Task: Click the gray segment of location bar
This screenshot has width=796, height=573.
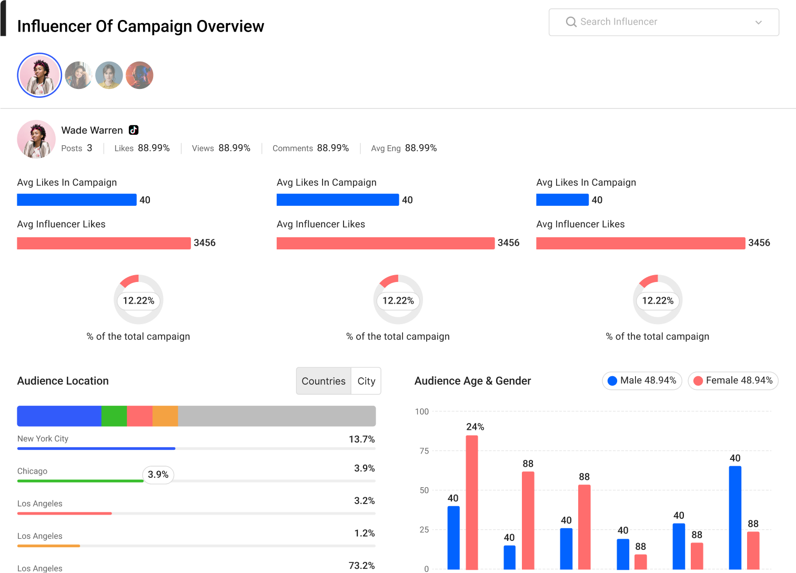Action: click(277, 416)
